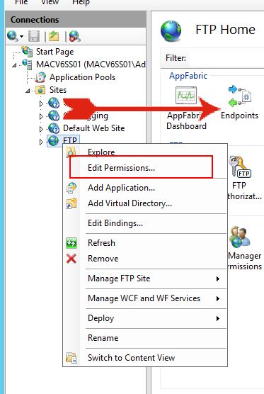This screenshot has height=394, width=264.
Task: Select the Application Pools node
Action: [x=82, y=77]
